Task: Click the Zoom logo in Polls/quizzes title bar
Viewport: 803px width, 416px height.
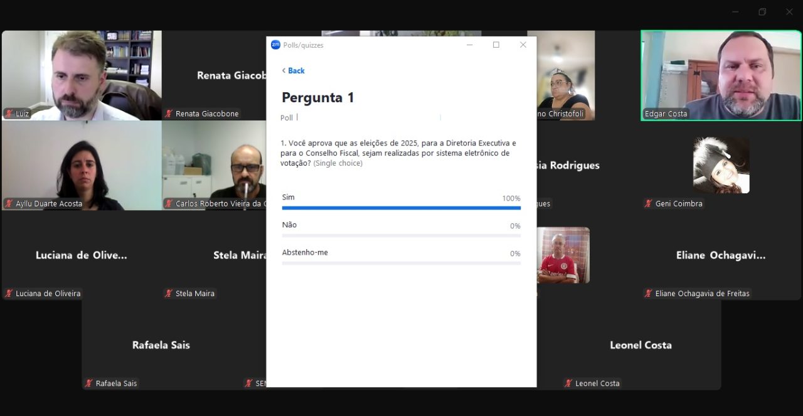Action: click(x=275, y=45)
